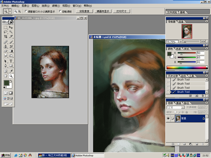Open the 图层(L) menu
211x158 pixels.
(35, 5)
